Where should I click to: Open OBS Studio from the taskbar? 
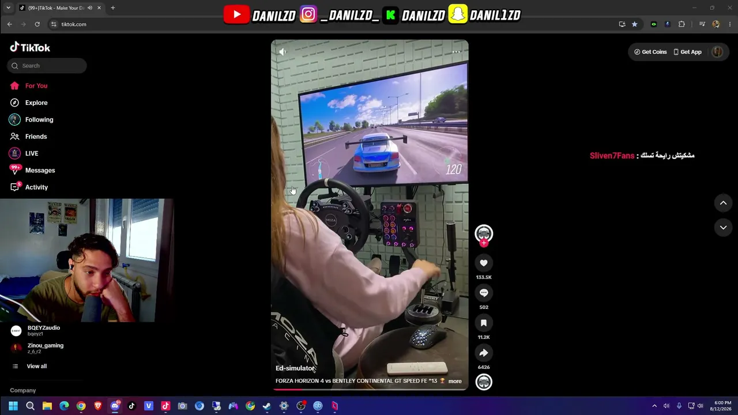pyautogui.click(x=301, y=406)
